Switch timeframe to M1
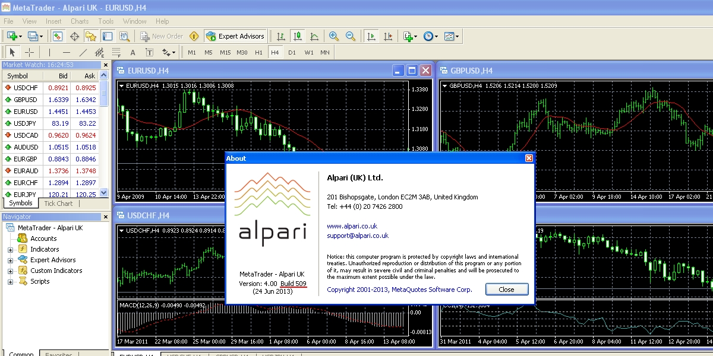This screenshot has height=356, width=713. tap(192, 52)
